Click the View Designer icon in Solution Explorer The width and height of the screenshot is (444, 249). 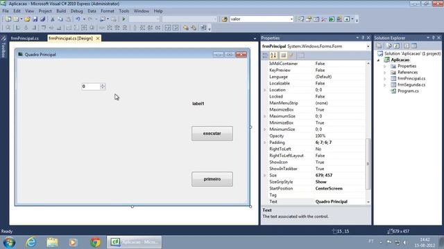tap(414, 46)
